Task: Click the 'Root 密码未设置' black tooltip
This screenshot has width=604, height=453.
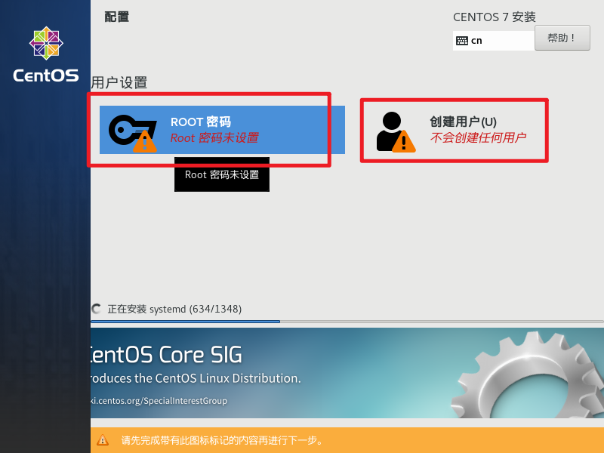Action: click(x=222, y=174)
